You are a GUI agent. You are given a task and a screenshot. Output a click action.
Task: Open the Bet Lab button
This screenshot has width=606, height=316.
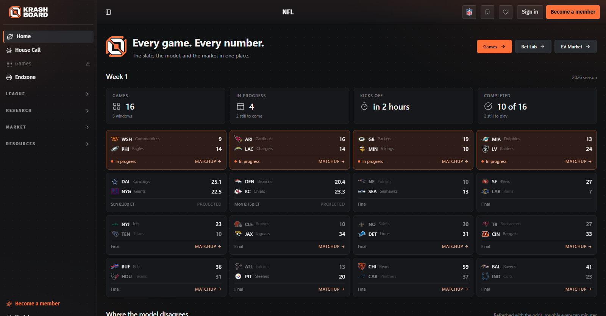click(x=533, y=46)
